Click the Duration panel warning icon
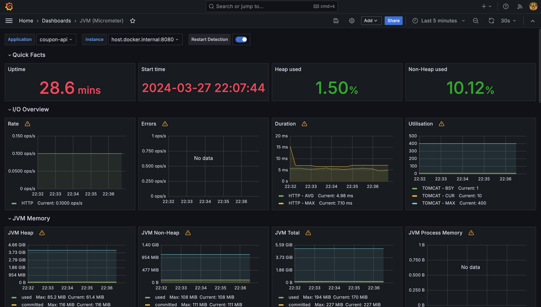The height and width of the screenshot is (307, 541). pos(305,124)
